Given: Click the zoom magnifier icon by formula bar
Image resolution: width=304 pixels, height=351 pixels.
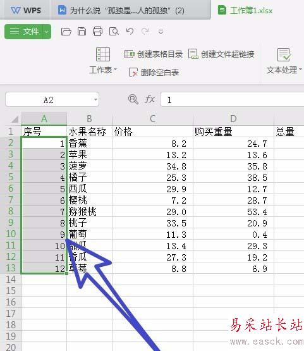Looking at the screenshot, I should (x=133, y=99).
